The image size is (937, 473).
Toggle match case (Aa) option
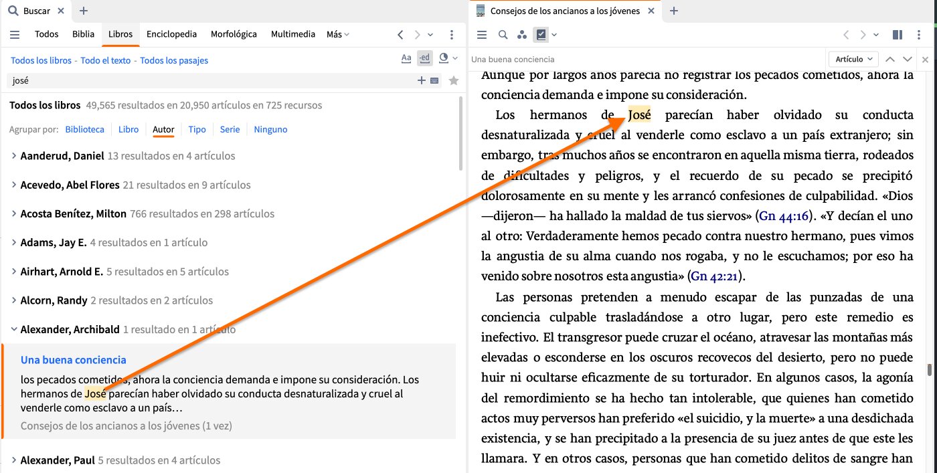click(x=406, y=58)
